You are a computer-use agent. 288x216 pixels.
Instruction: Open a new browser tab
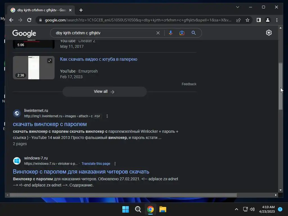click(x=81, y=10)
